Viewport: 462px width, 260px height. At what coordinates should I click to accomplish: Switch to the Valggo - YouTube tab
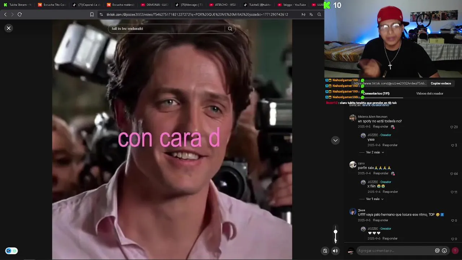tap(291, 5)
